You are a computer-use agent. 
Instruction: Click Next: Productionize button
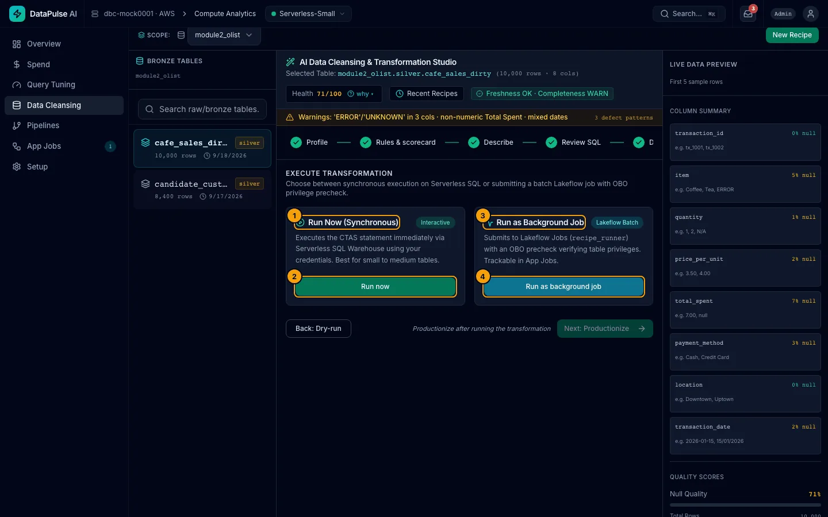pyautogui.click(x=605, y=329)
